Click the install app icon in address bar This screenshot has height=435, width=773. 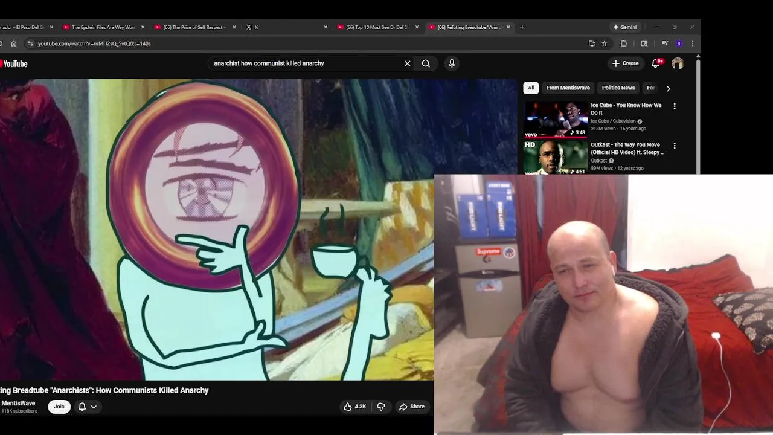point(592,43)
